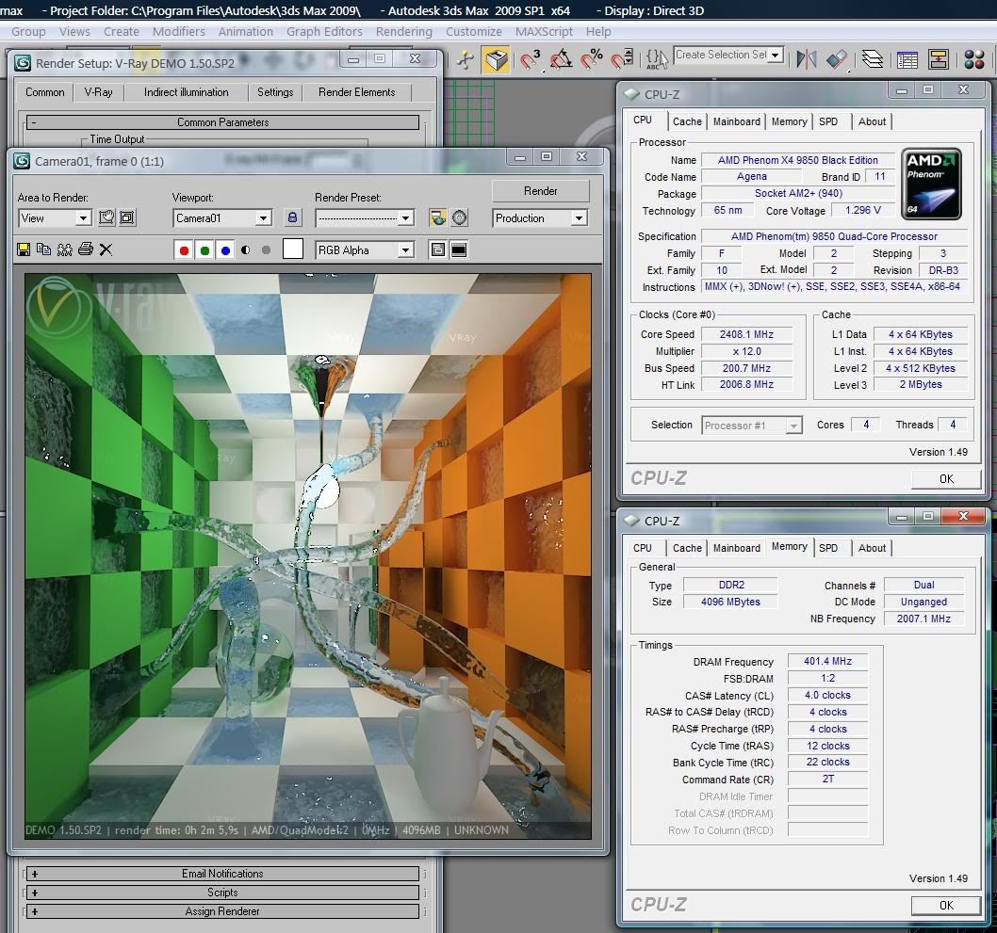Open the Environment and Effects dialog icon
Image resolution: width=997 pixels, height=933 pixels.
click(x=460, y=217)
